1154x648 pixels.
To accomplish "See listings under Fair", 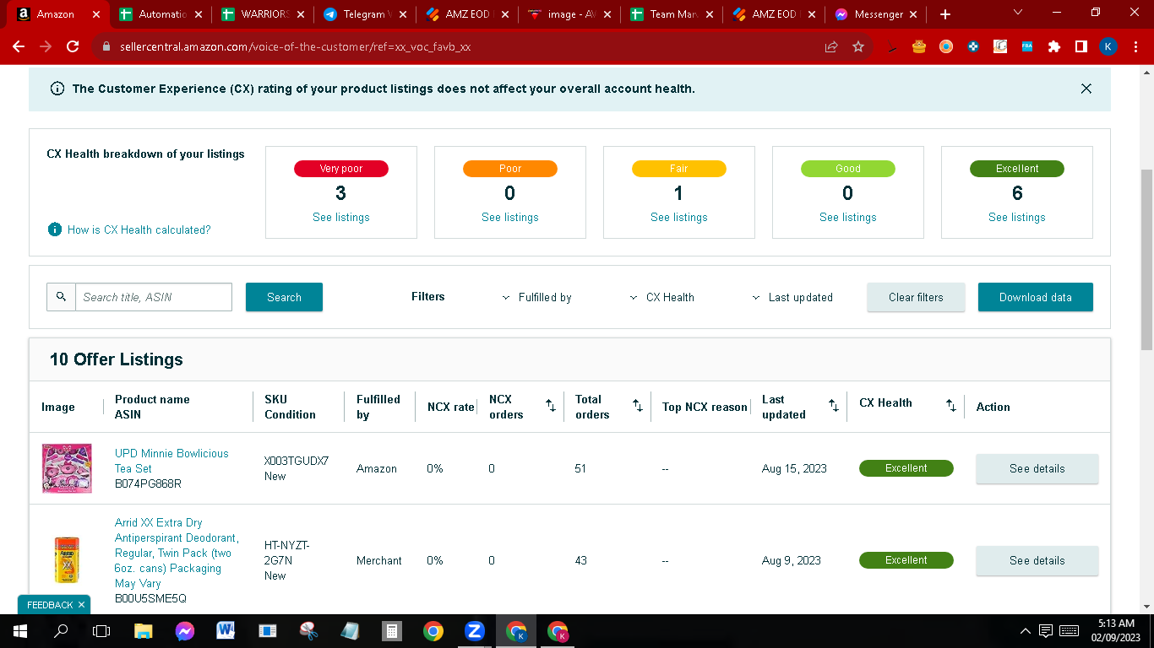I will (679, 217).
